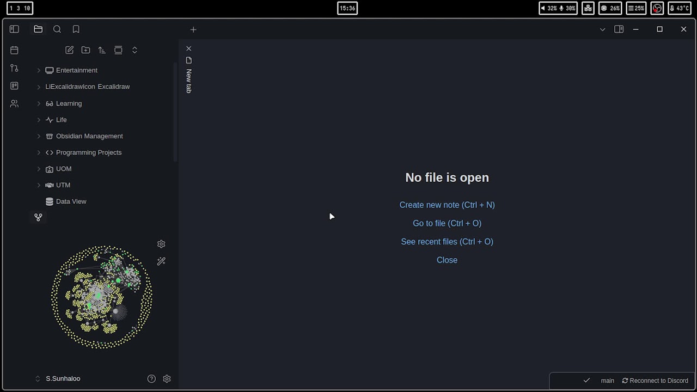
Task: Open the file explorer tab icon
Action: [x=38, y=29]
